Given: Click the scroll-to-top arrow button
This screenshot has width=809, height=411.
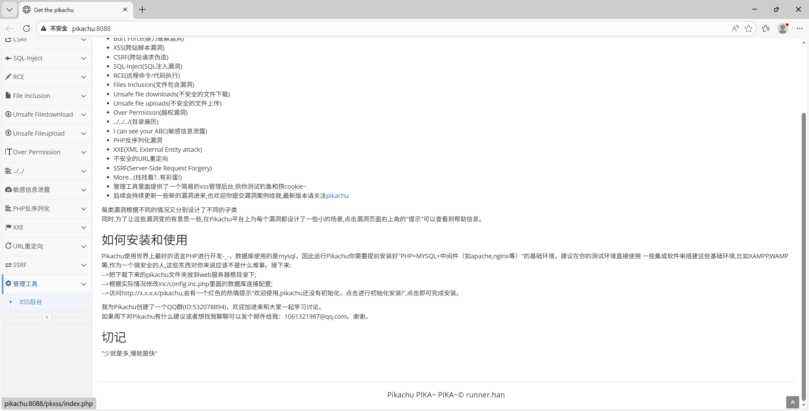Looking at the screenshot, I should pos(793,402).
